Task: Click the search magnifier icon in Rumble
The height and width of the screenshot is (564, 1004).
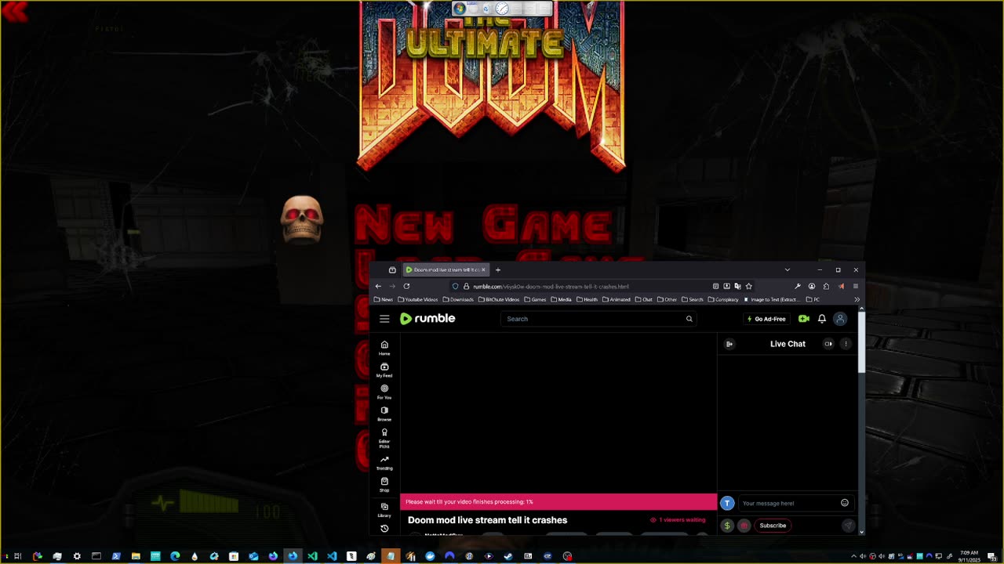Action: 689,319
